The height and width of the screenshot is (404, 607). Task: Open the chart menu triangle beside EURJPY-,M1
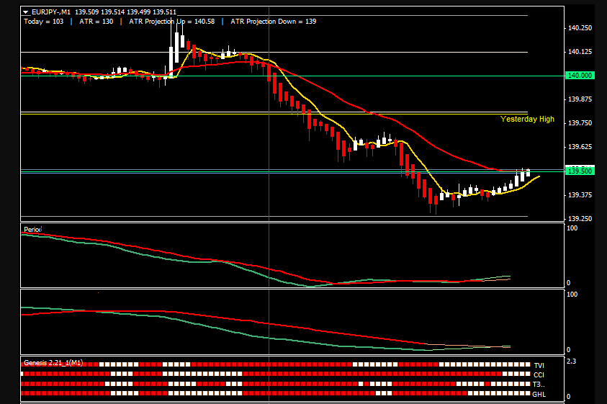26,12
